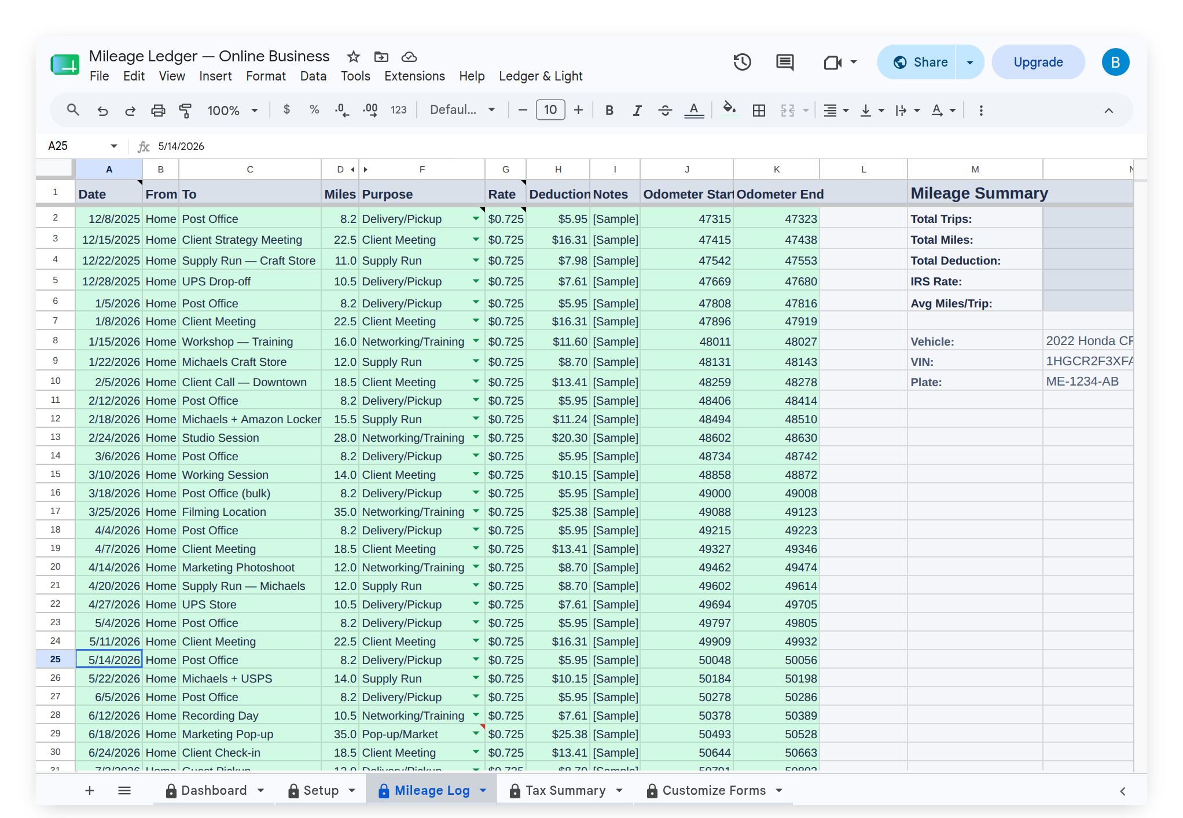Decrease decimal places icon
Image resolution: width=1183 pixels, height=818 pixels.
point(342,110)
